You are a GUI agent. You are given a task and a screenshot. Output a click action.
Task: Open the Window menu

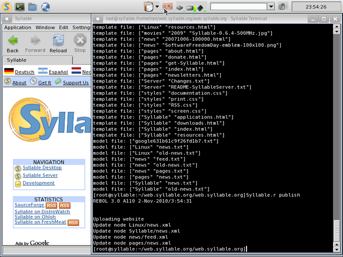pos(45,27)
